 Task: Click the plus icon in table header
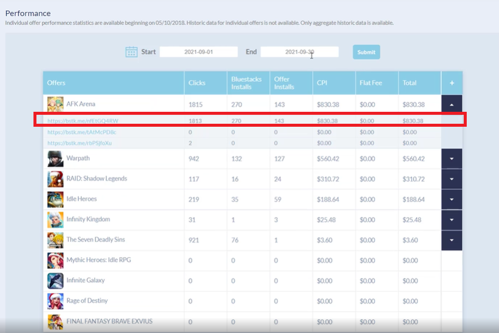(x=452, y=83)
